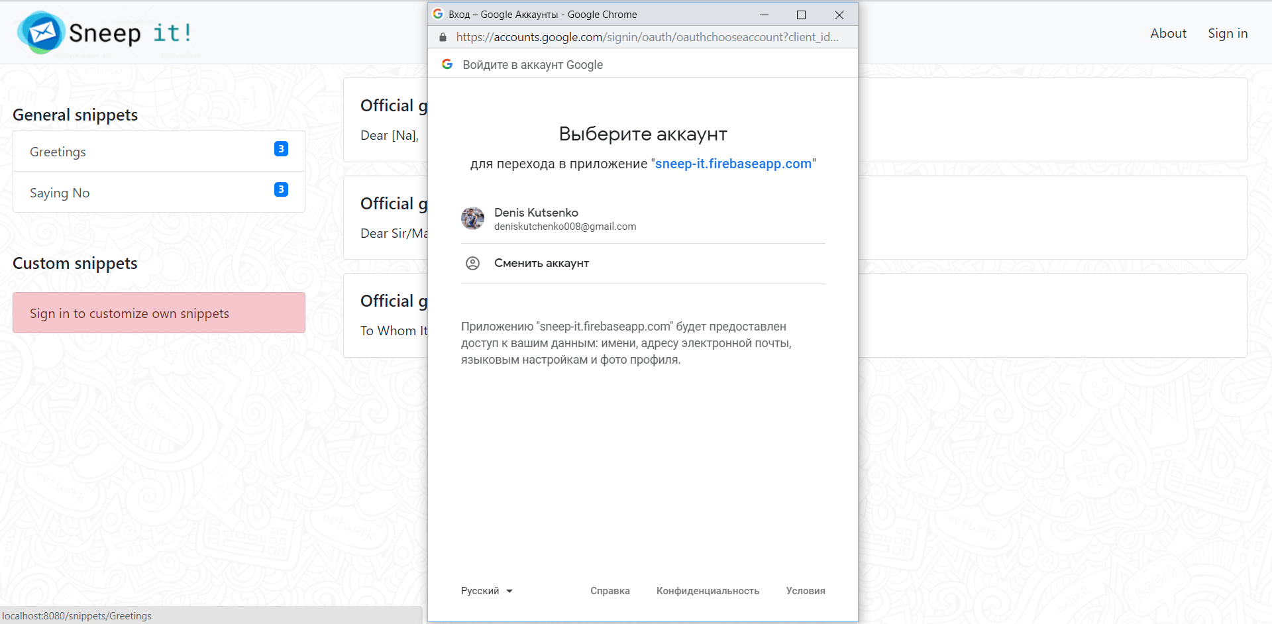Close the Google sign-in popup window
The width and height of the screenshot is (1272, 624).
pyautogui.click(x=839, y=15)
